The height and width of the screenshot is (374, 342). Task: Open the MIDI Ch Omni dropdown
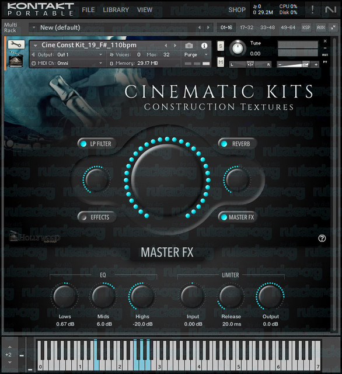67,63
